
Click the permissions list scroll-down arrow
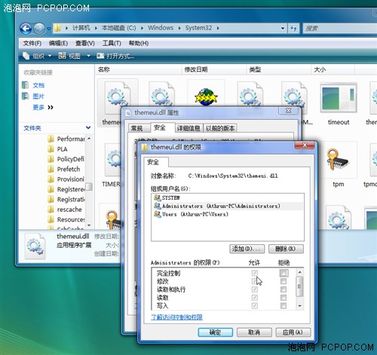click(x=299, y=306)
